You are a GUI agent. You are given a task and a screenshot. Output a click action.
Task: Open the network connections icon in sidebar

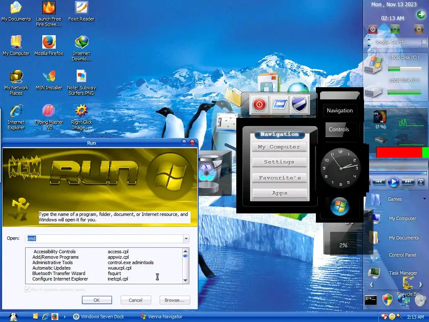(x=403, y=300)
